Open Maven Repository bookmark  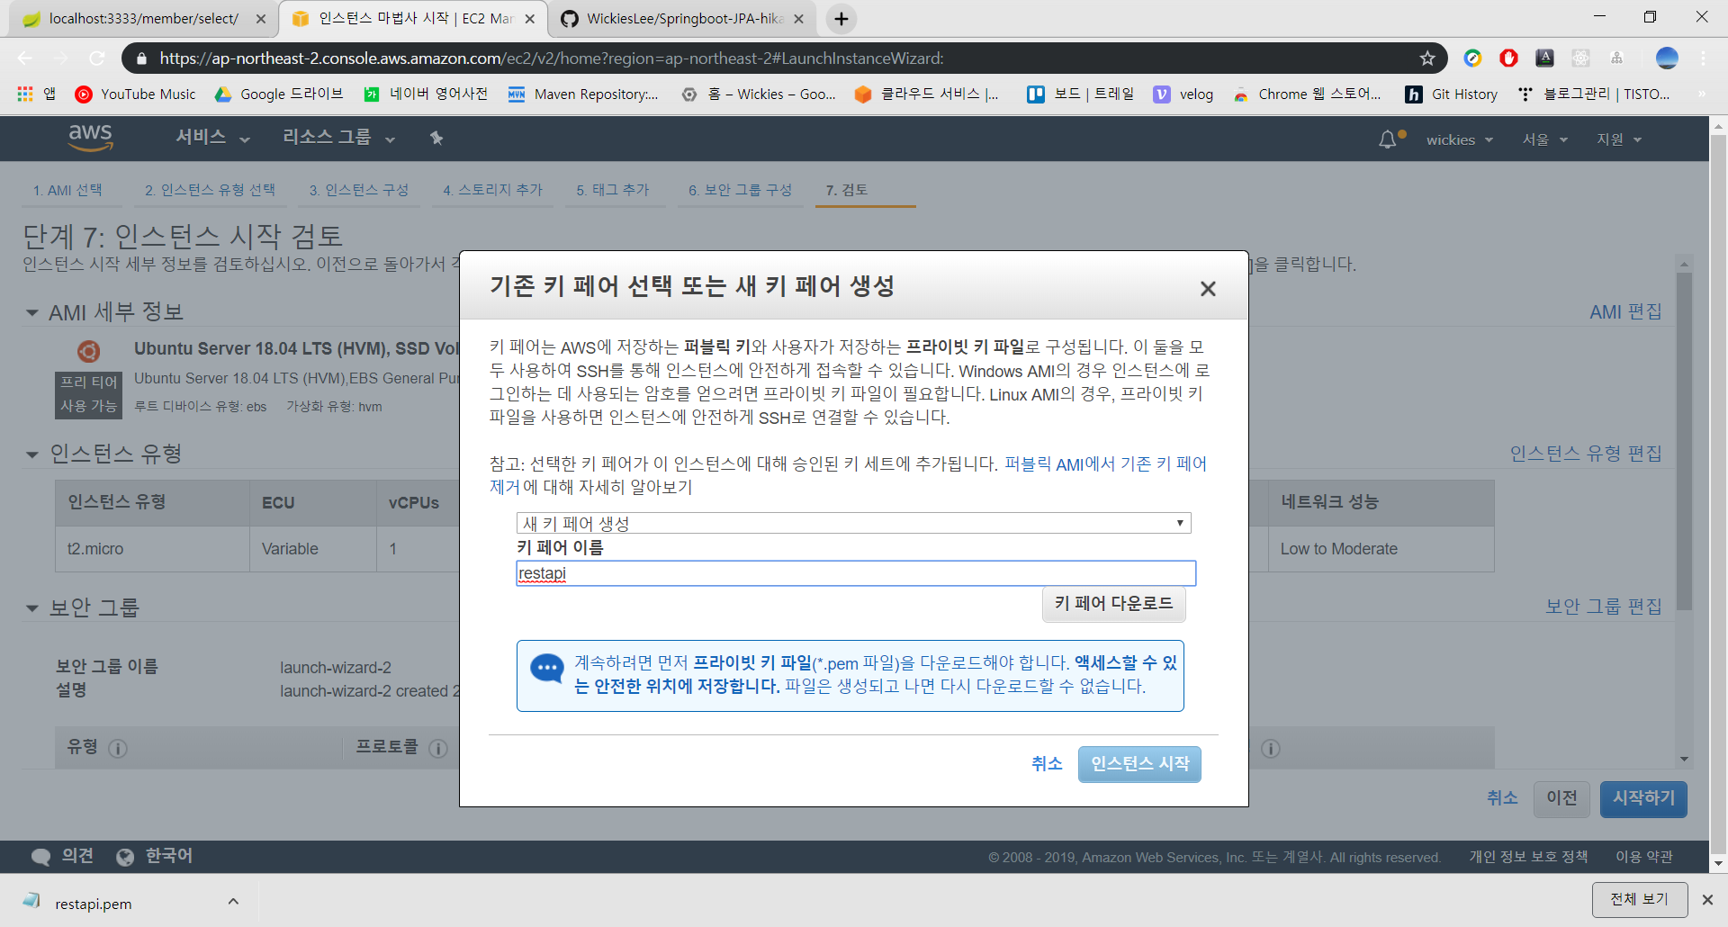click(583, 94)
